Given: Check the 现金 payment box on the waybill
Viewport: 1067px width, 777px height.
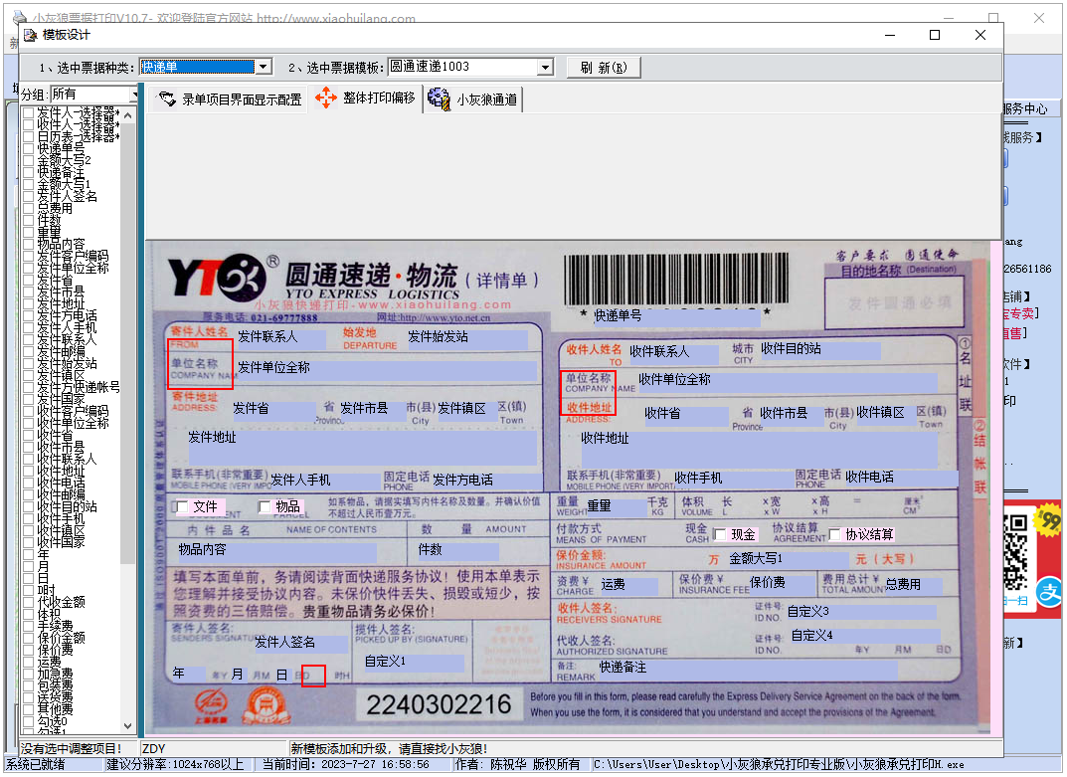Looking at the screenshot, I should pos(719,534).
